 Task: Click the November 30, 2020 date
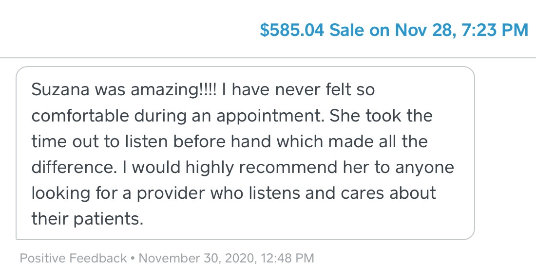tap(197, 258)
